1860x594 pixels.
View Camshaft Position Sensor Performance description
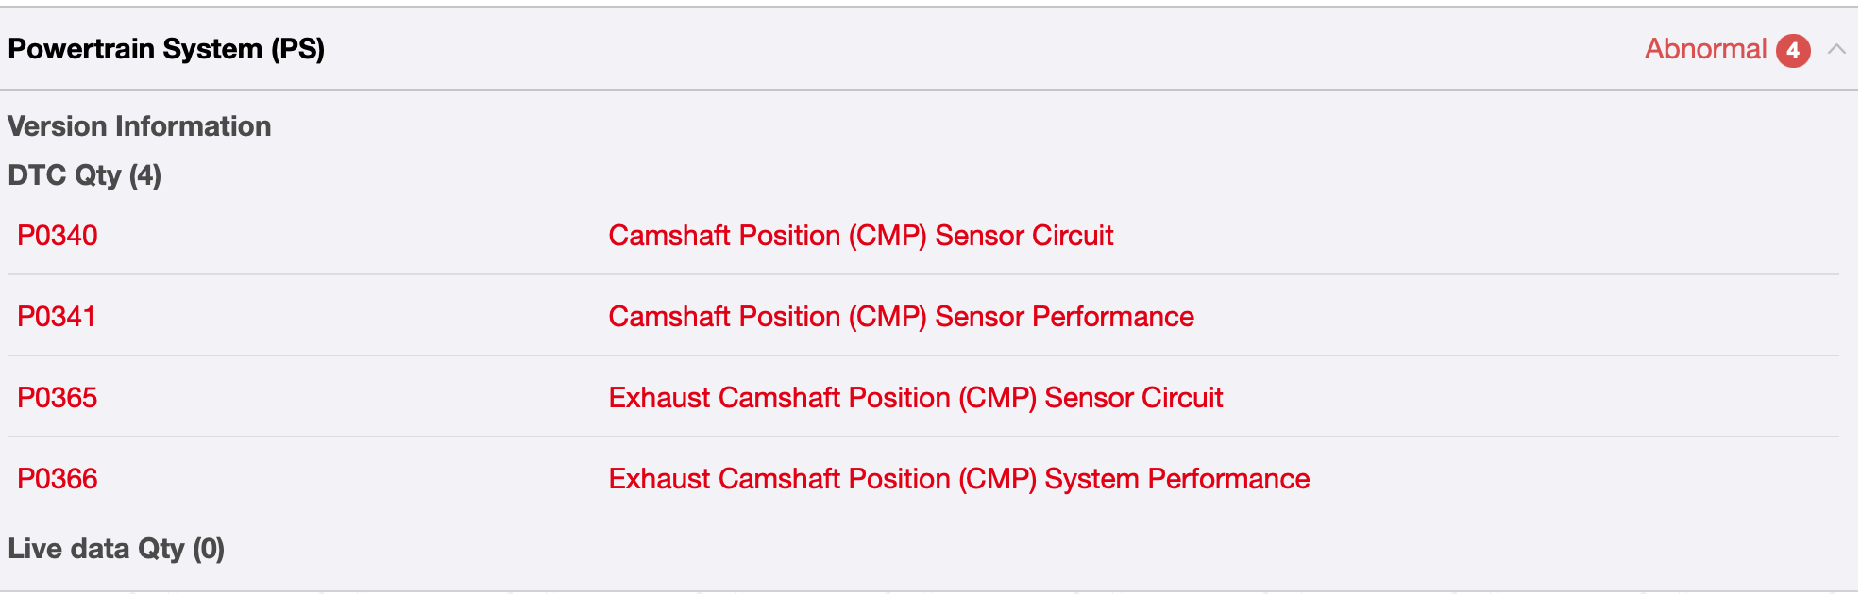click(901, 317)
